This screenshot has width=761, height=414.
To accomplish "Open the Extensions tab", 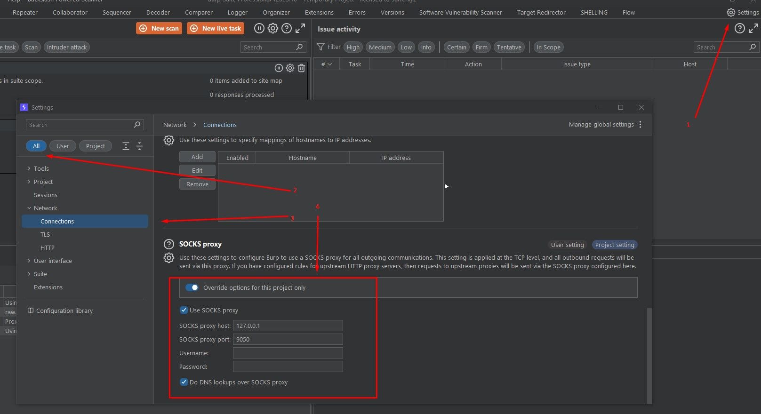I will coord(319,13).
